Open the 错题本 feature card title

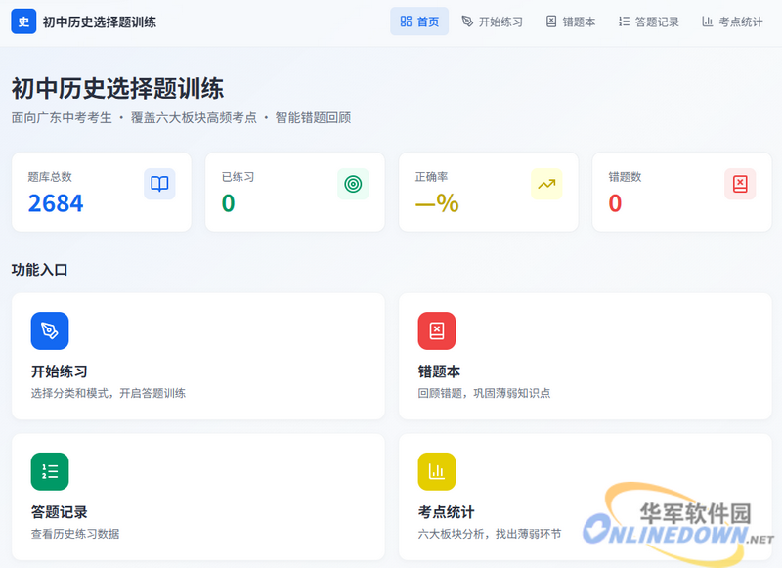point(439,371)
